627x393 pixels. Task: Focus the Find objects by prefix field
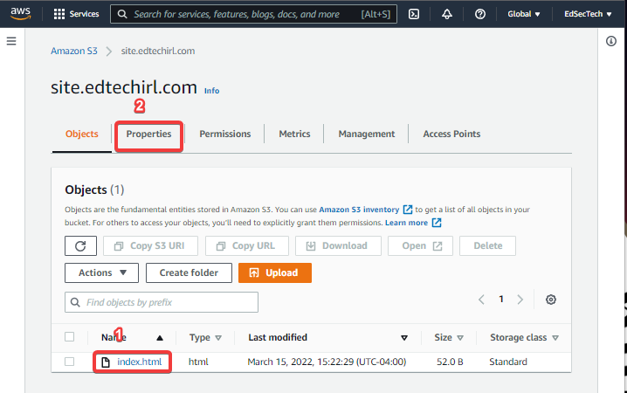pyautogui.click(x=162, y=302)
